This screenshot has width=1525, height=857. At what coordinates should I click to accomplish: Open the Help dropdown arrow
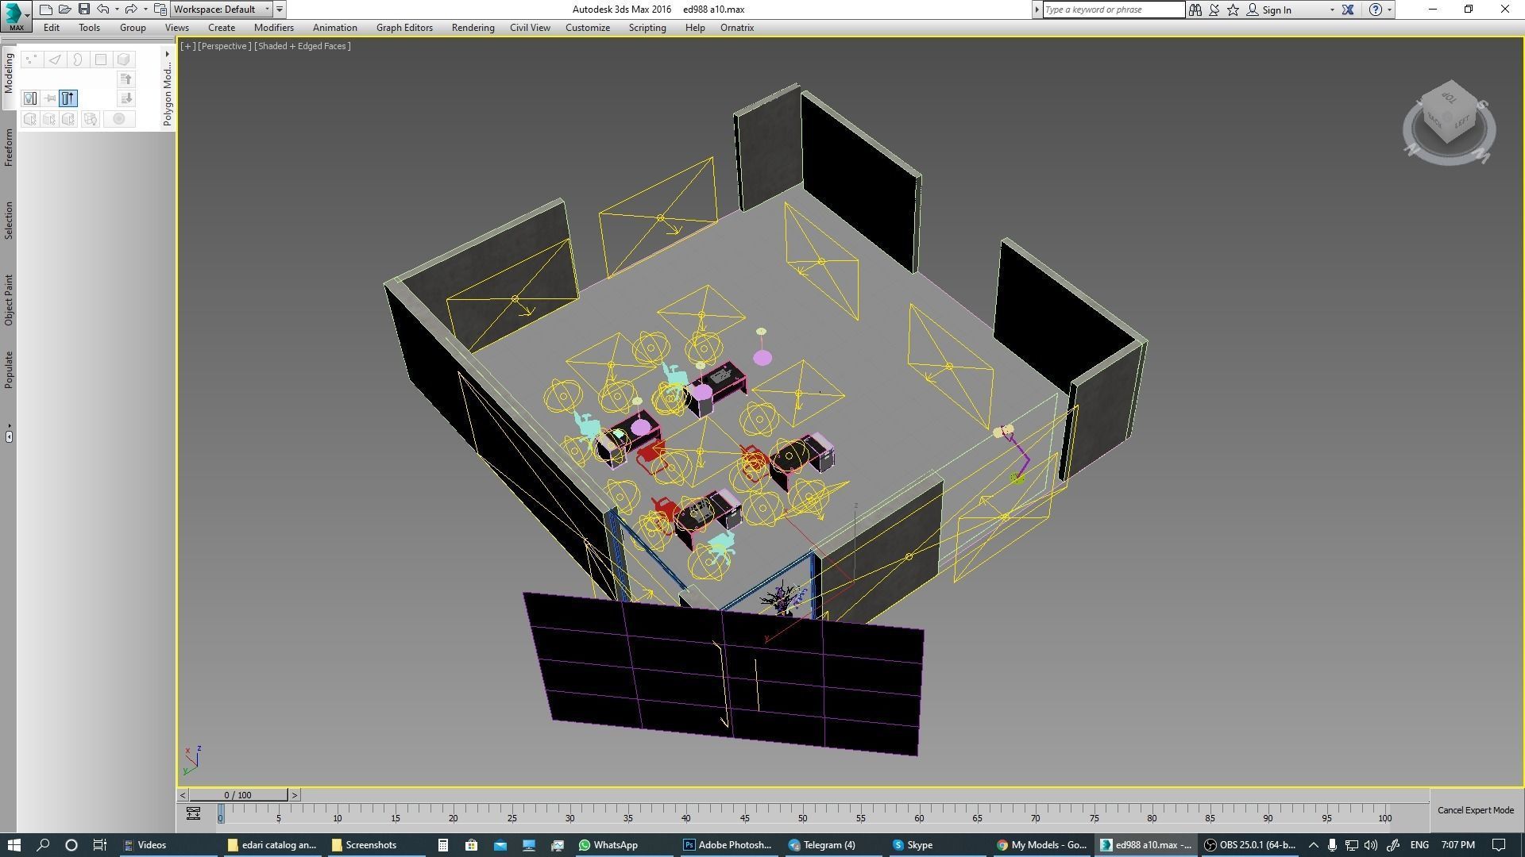pyautogui.click(x=1389, y=10)
